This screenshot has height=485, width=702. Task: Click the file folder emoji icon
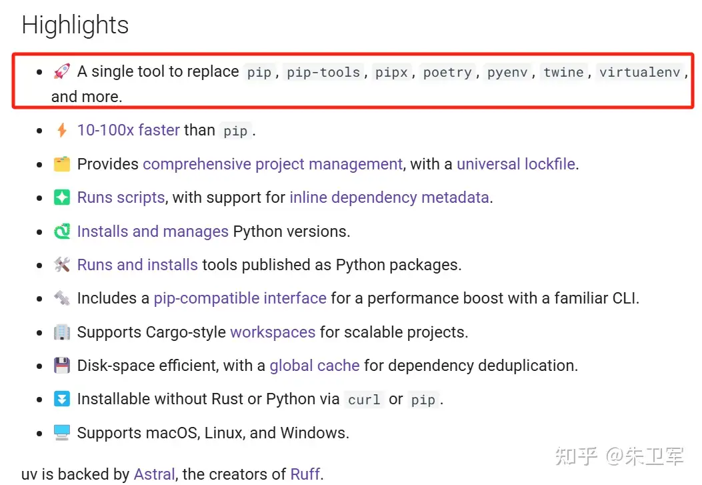coord(62,164)
